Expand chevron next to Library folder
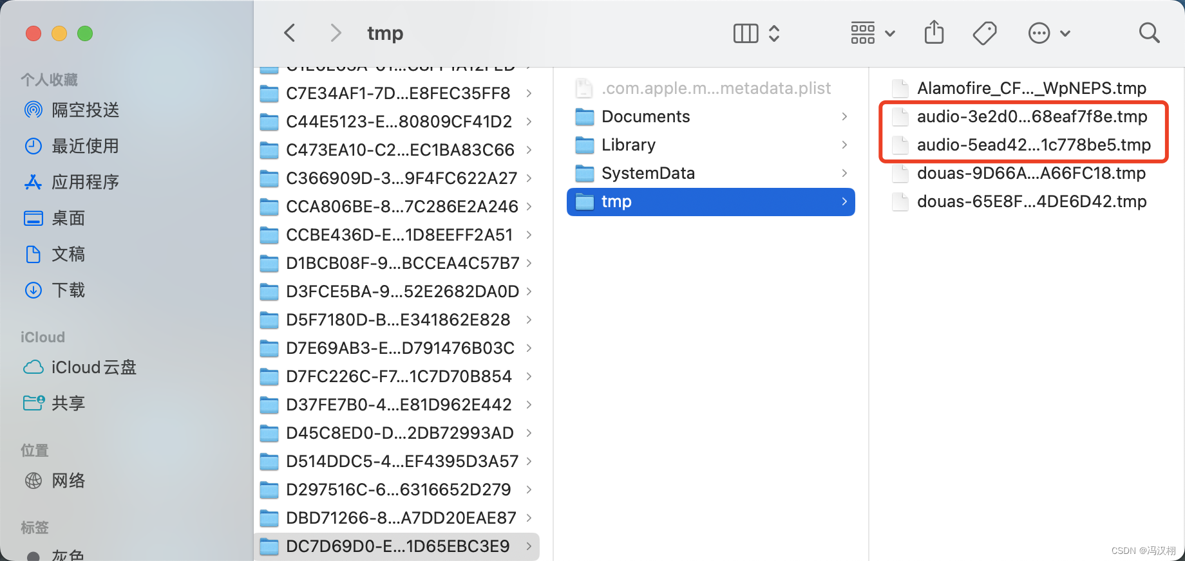1185x561 pixels. [844, 145]
